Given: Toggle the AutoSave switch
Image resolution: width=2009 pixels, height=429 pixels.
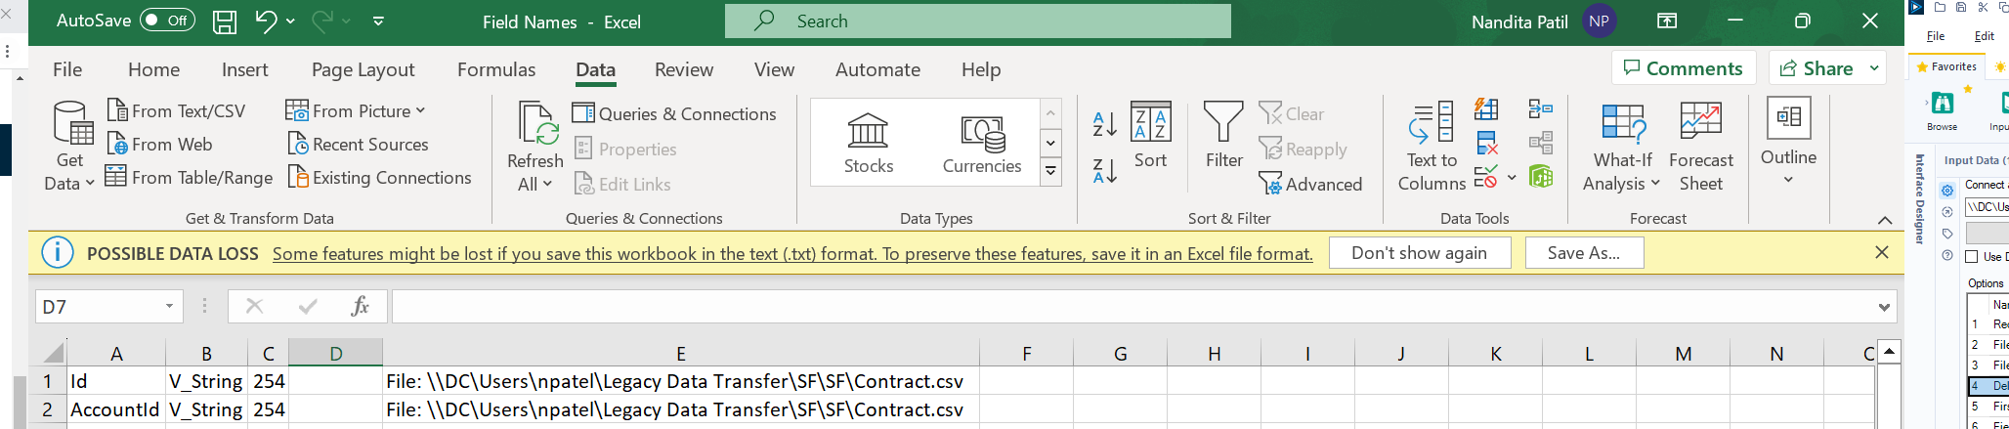Looking at the screenshot, I should pyautogui.click(x=166, y=21).
